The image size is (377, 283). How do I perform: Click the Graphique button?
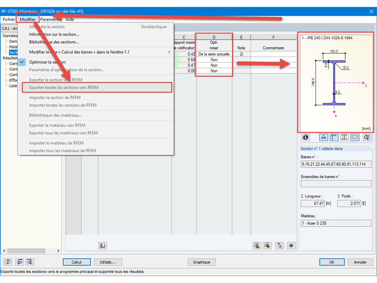pos(201,262)
